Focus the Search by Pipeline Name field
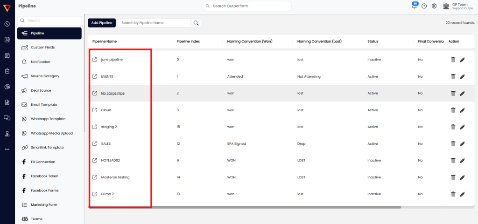478x224 pixels. (x=154, y=23)
